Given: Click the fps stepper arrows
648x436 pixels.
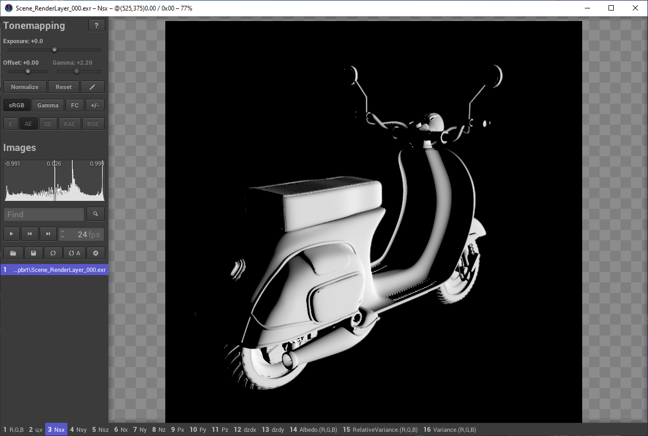Looking at the screenshot, I should (63, 234).
